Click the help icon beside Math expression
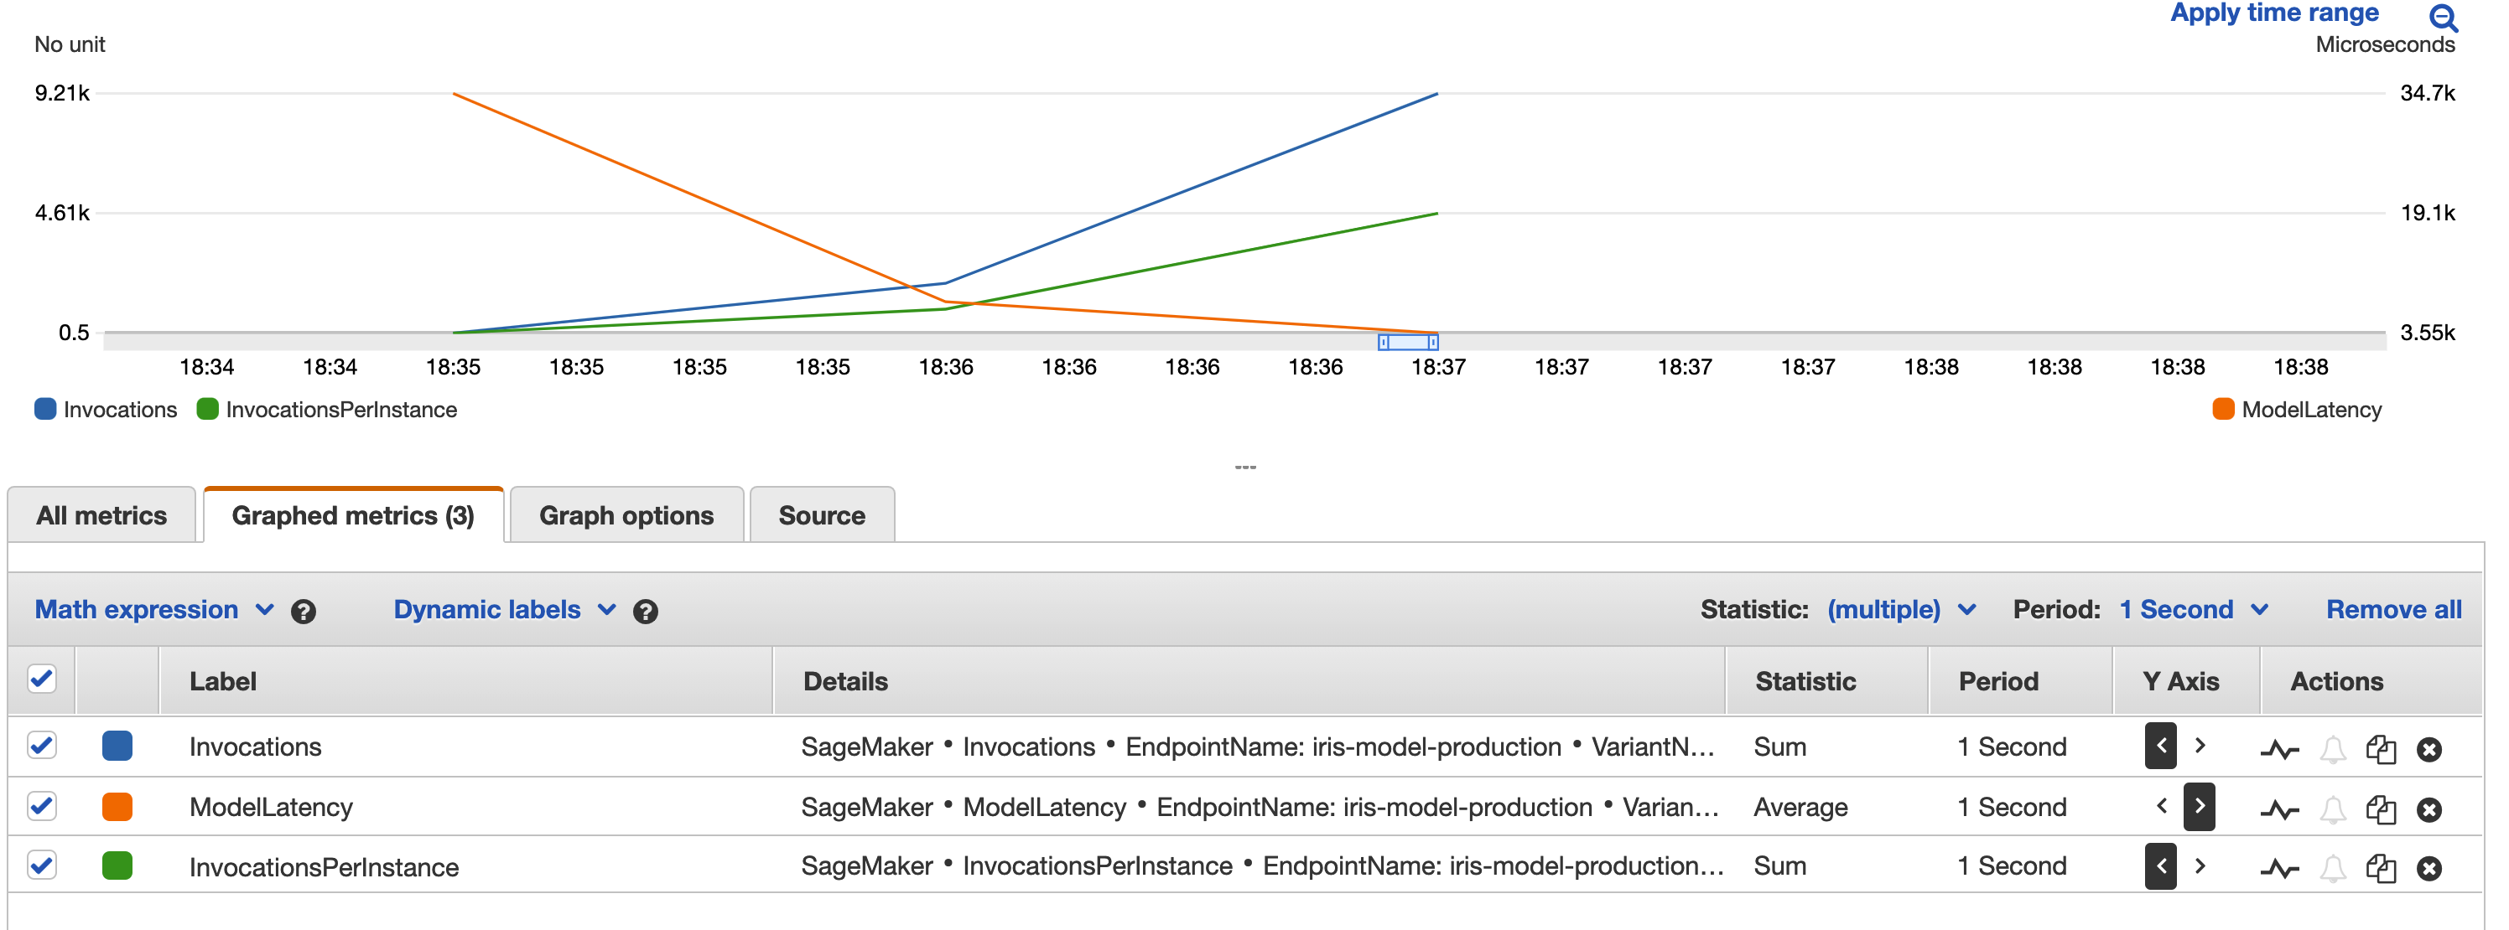Image resolution: width=2509 pixels, height=930 pixels. point(303,611)
